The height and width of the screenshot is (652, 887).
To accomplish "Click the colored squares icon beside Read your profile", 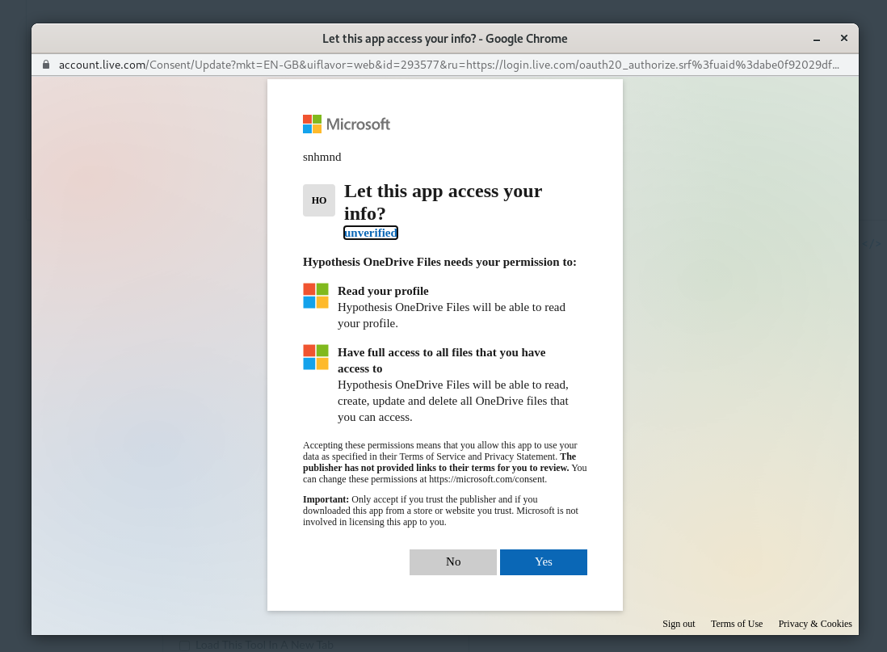I will coord(315,296).
